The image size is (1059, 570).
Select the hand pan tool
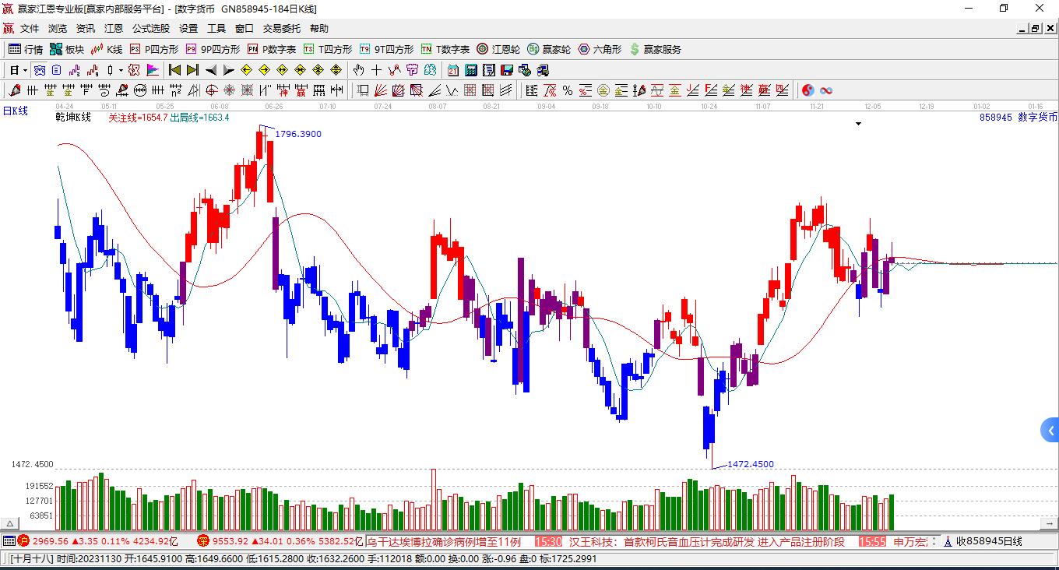click(x=358, y=70)
